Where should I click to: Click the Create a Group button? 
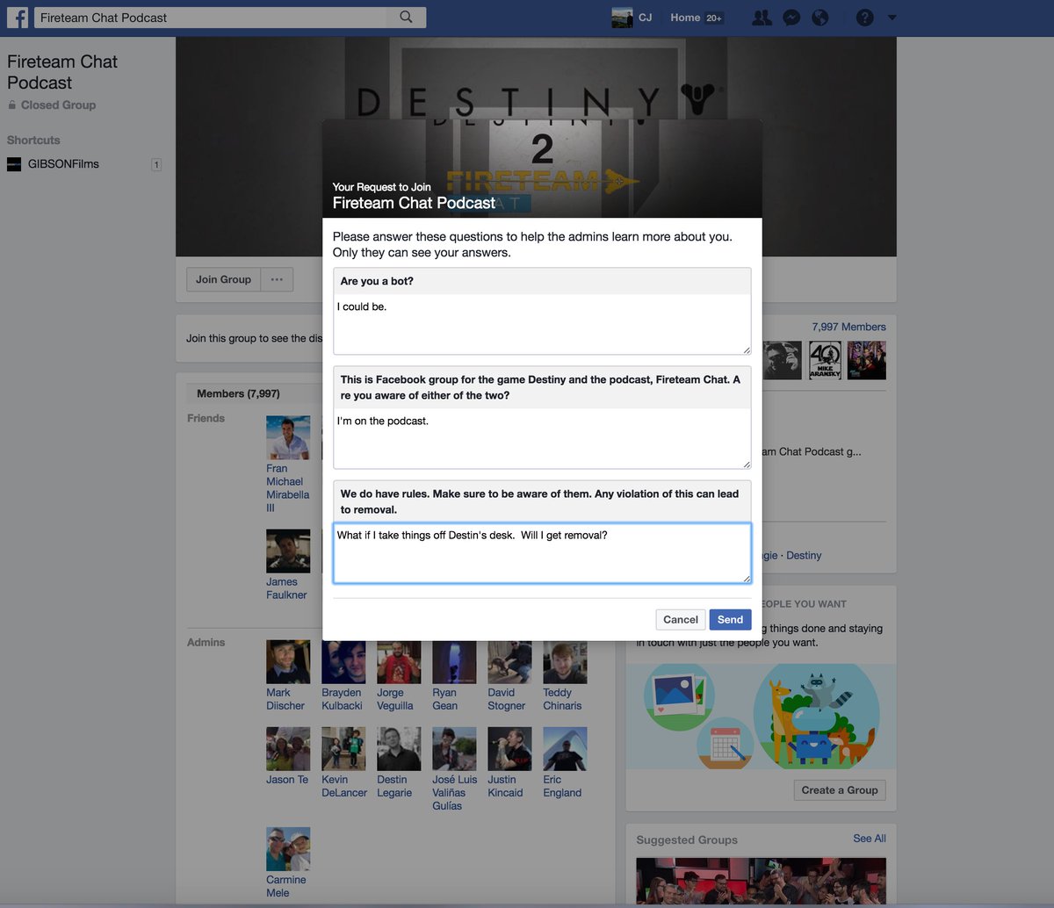pyautogui.click(x=840, y=790)
